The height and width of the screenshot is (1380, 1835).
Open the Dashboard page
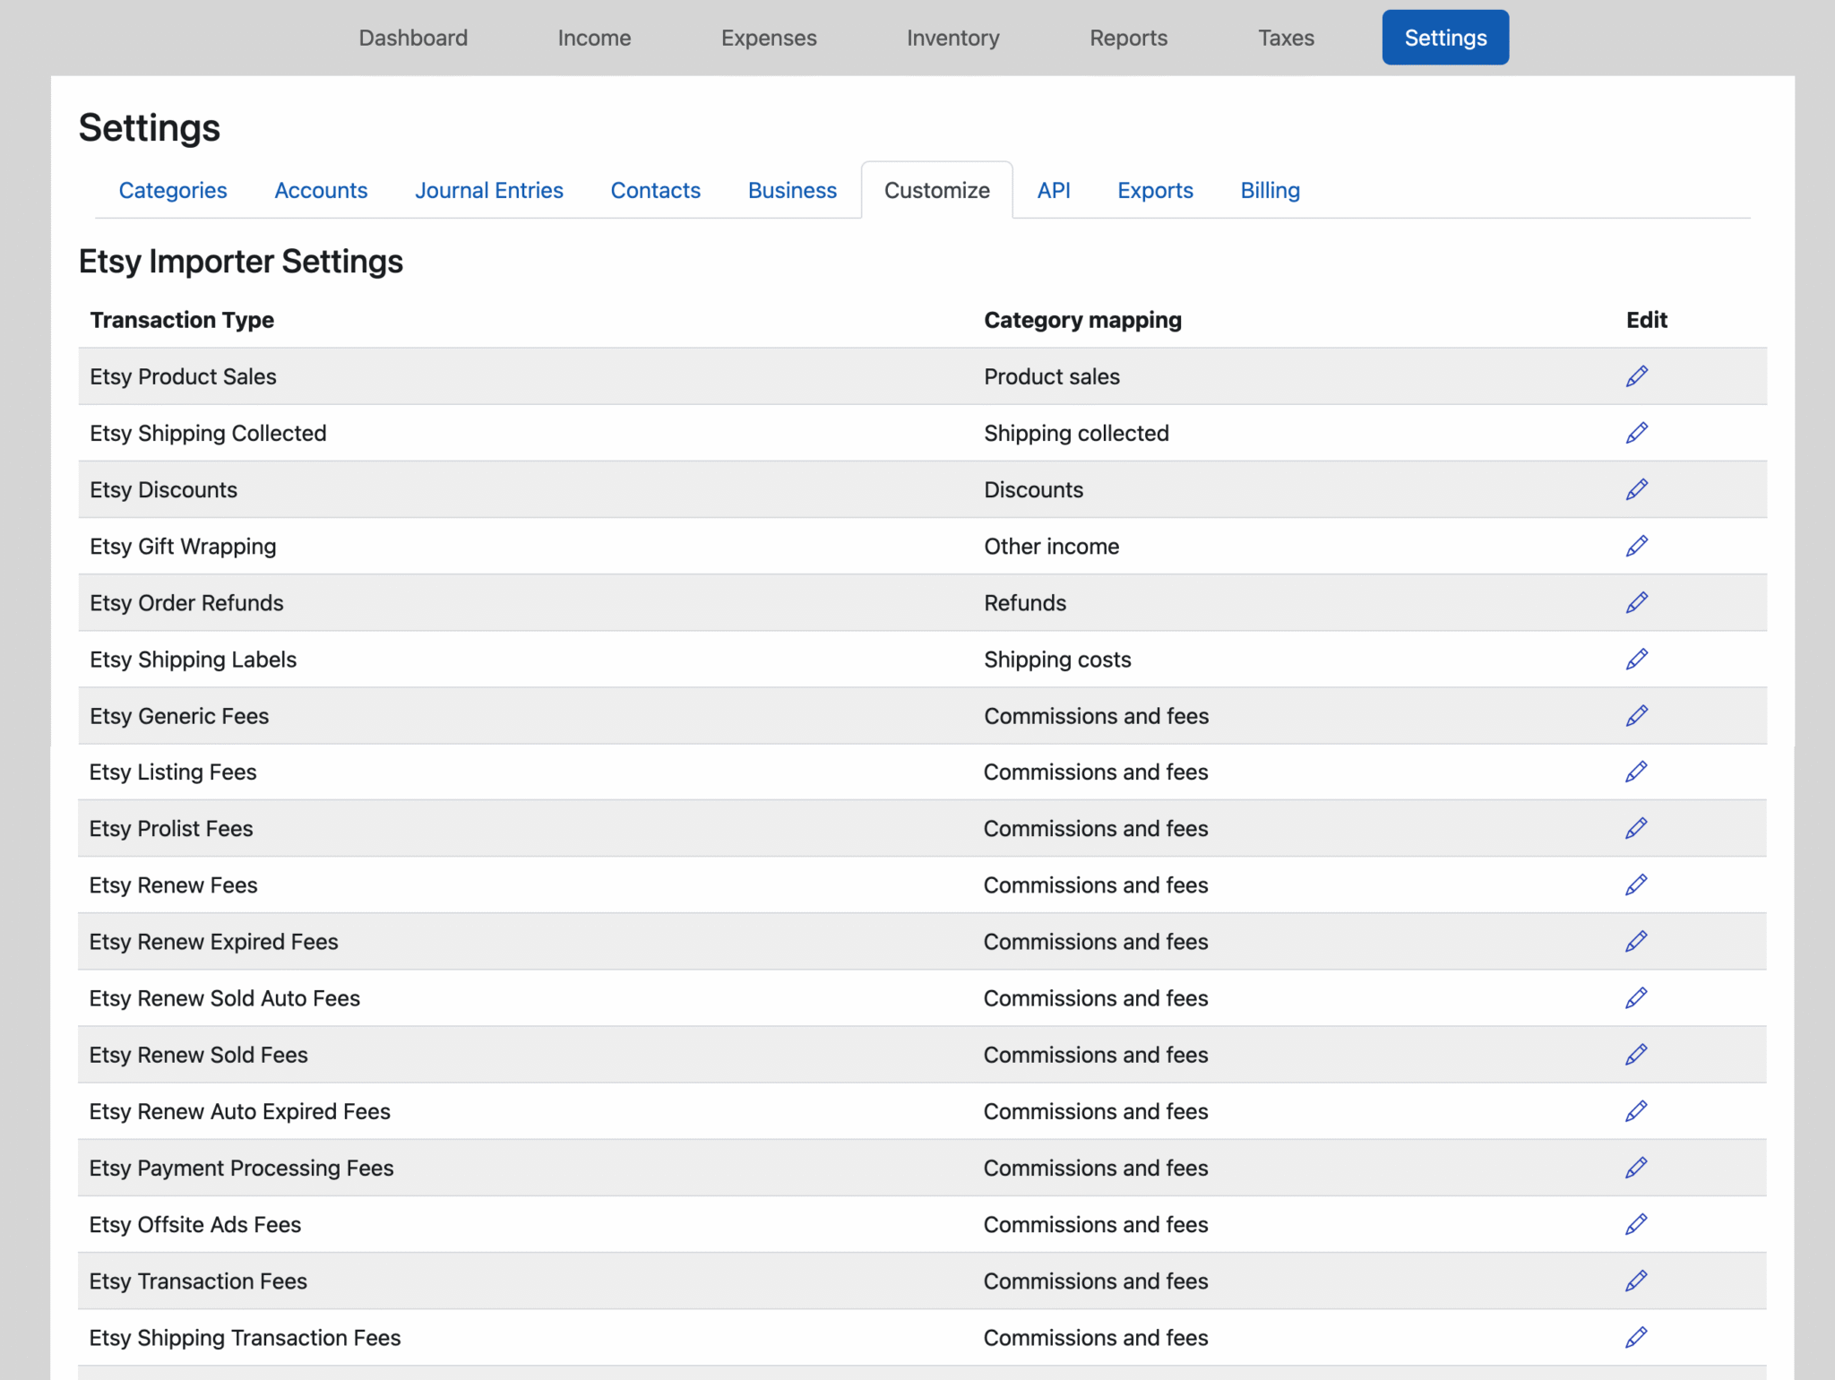point(413,38)
